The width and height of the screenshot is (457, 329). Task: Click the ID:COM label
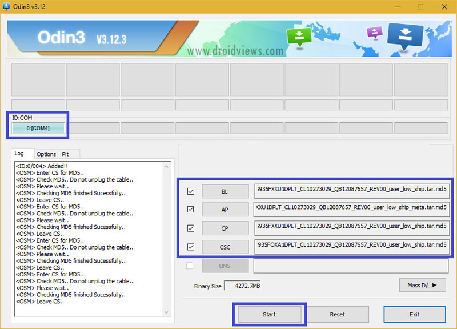point(22,118)
